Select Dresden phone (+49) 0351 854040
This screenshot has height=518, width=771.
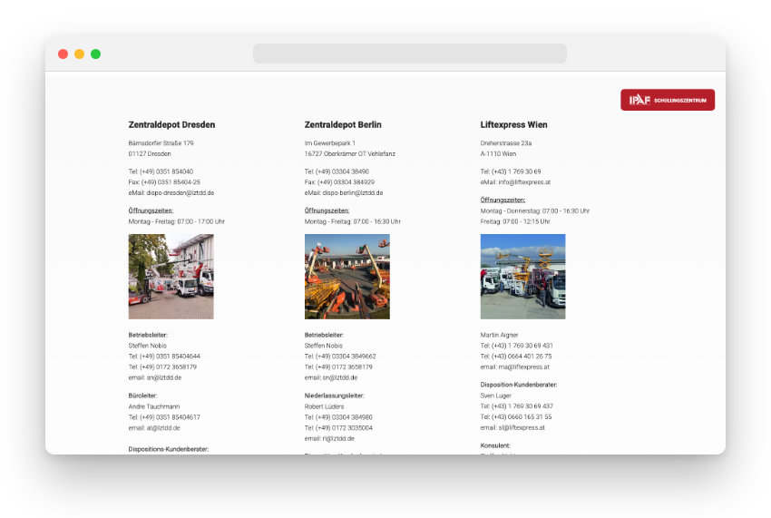click(166, 171)
